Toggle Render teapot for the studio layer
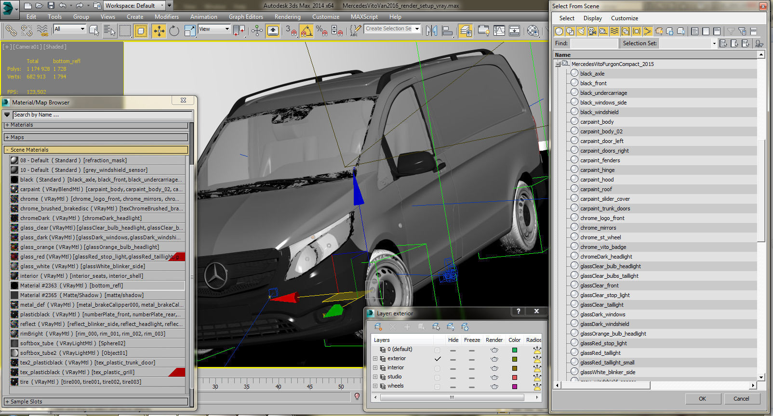The height and width of the screenshot is (416, 773). (494, 377)
